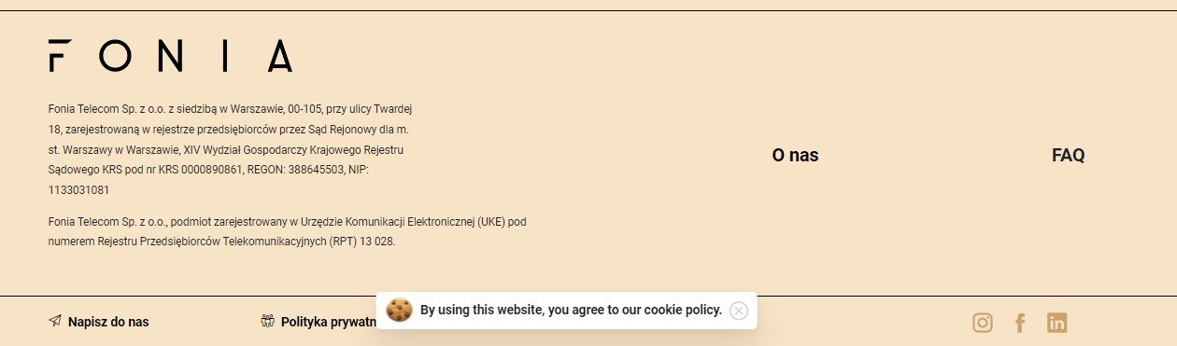
Task: Click the FONIA logo
Action: (x=170, y=56)
